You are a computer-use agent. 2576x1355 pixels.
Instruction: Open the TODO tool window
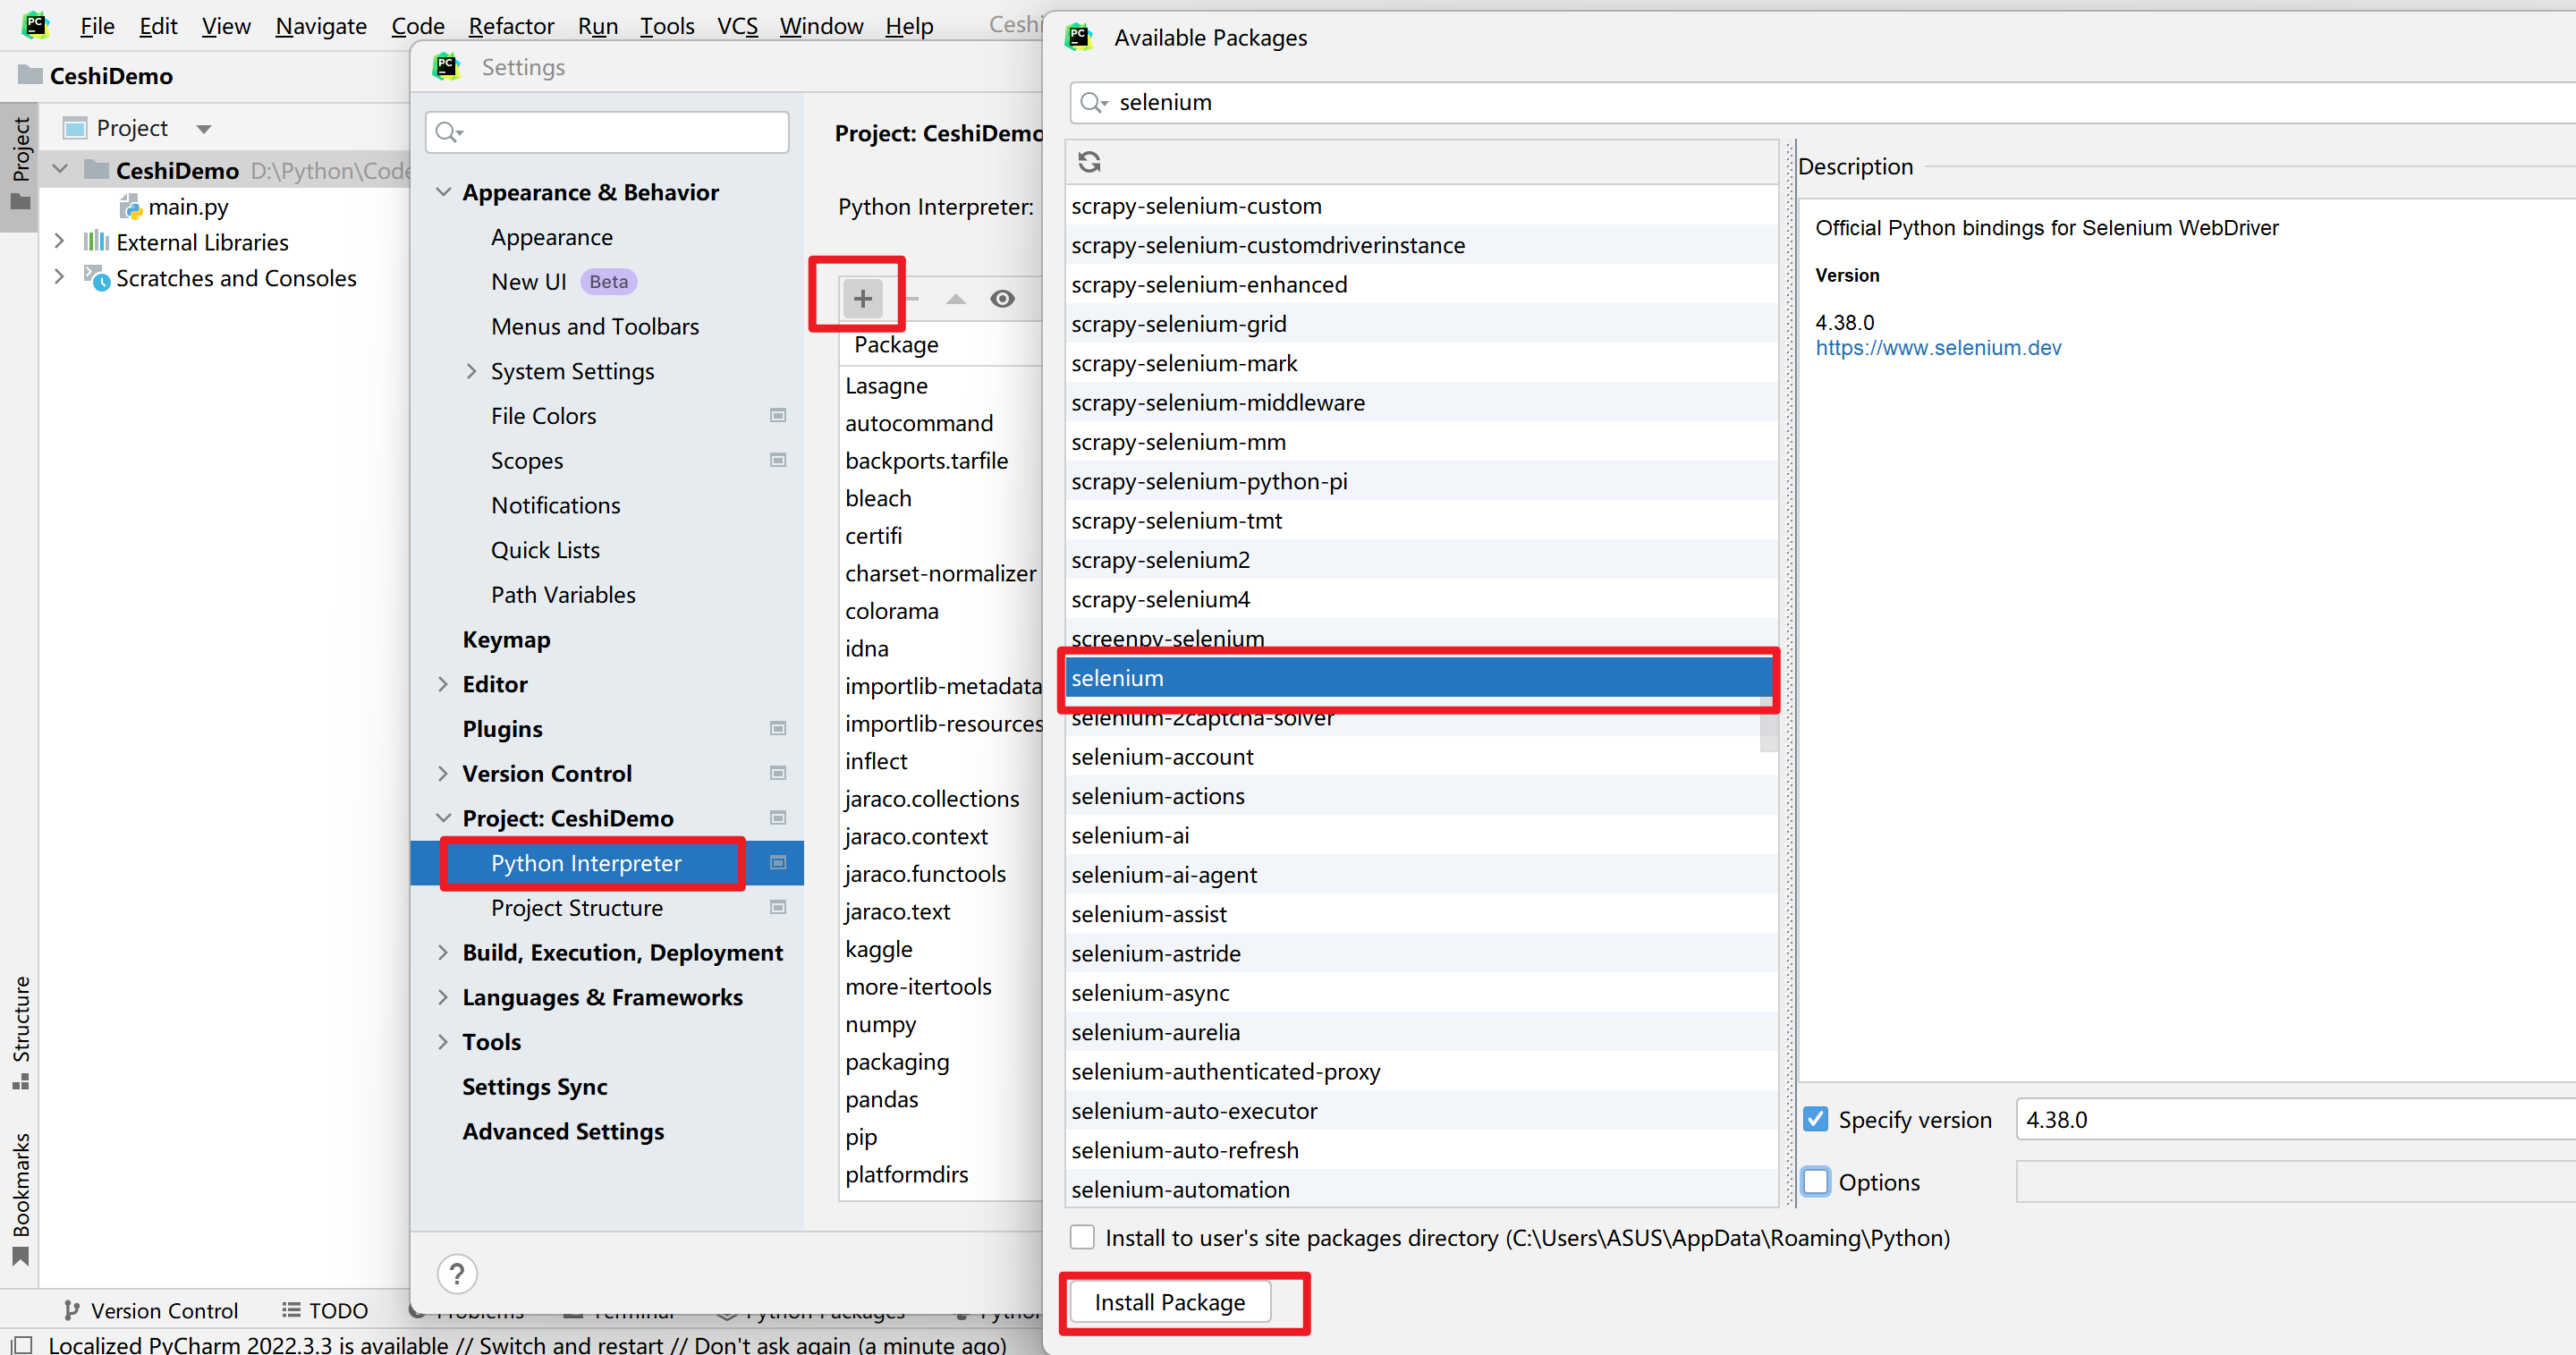coord(325,1310)
